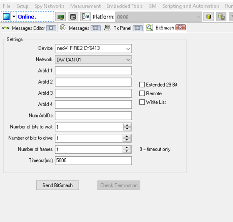This screenshot has width=233, height=222.
Task: Click the ArbId 2 input field
Action: pos(93,82)
